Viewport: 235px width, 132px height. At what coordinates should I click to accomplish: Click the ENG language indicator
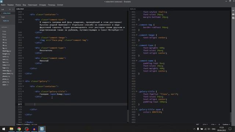(214, 129)
